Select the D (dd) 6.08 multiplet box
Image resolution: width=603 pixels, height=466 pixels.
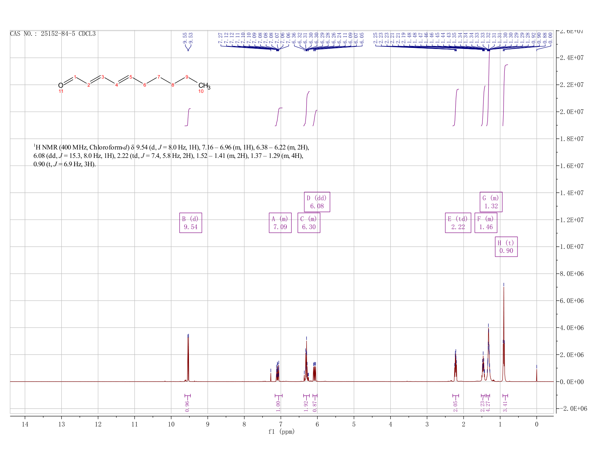317,202
